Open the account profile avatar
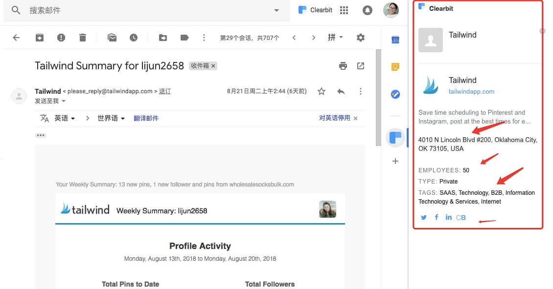The height and width of the screenshot is (289, 553). 391,10
